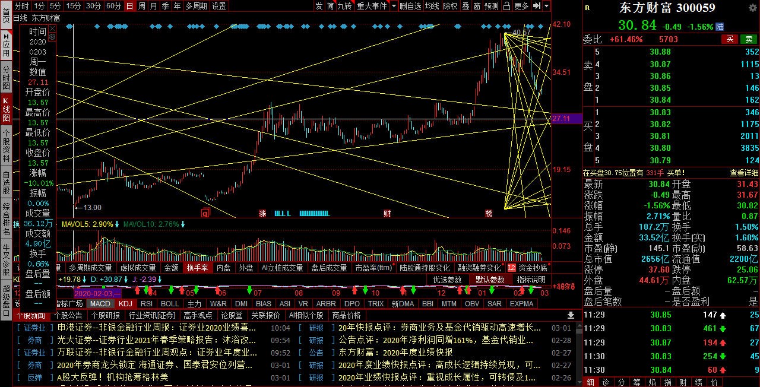This screenshot has width=760, height=387.
Task: Click the 焰 icon tab at bottom right
Action: pyautogui.click(x=651, y=382)
